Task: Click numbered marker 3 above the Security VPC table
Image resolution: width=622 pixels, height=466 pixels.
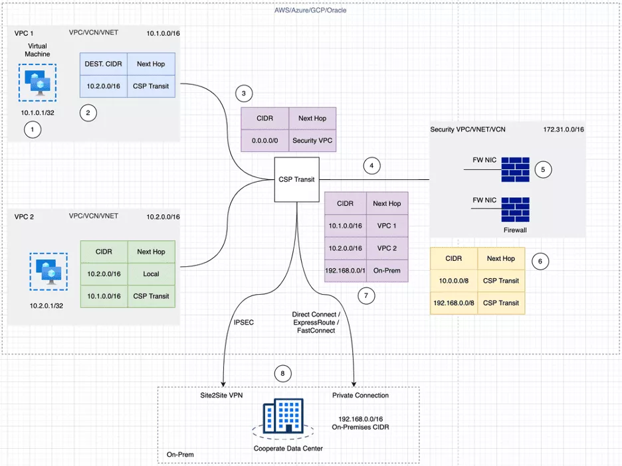Action: tap(244, 93)
